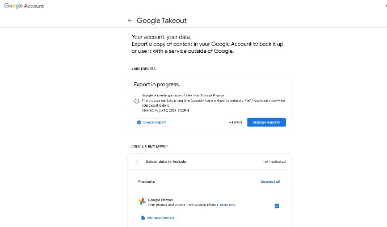Click the file icon on Multiple formats
This screenshot has width=387, height=227.
(x=142, y=218)
